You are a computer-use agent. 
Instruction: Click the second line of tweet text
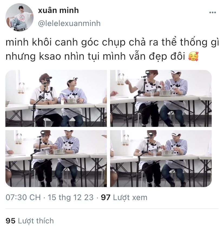[102, 56]
